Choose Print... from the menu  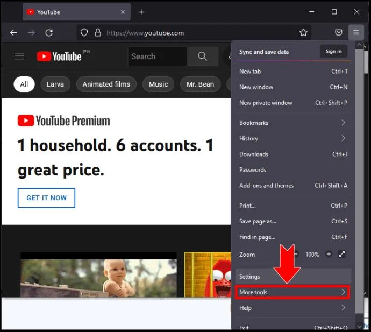coord(293,206)
